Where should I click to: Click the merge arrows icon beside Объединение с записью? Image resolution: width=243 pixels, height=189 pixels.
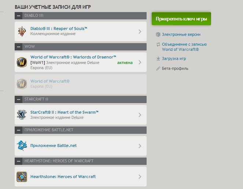[158, 45]
